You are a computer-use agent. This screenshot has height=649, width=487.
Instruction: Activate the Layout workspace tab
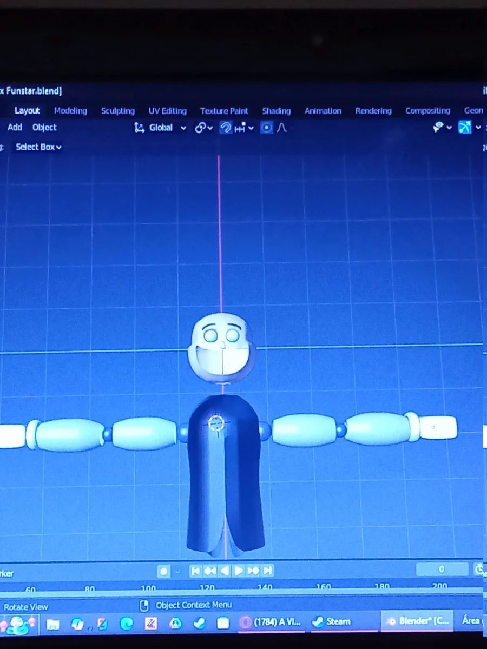point(27,111)
